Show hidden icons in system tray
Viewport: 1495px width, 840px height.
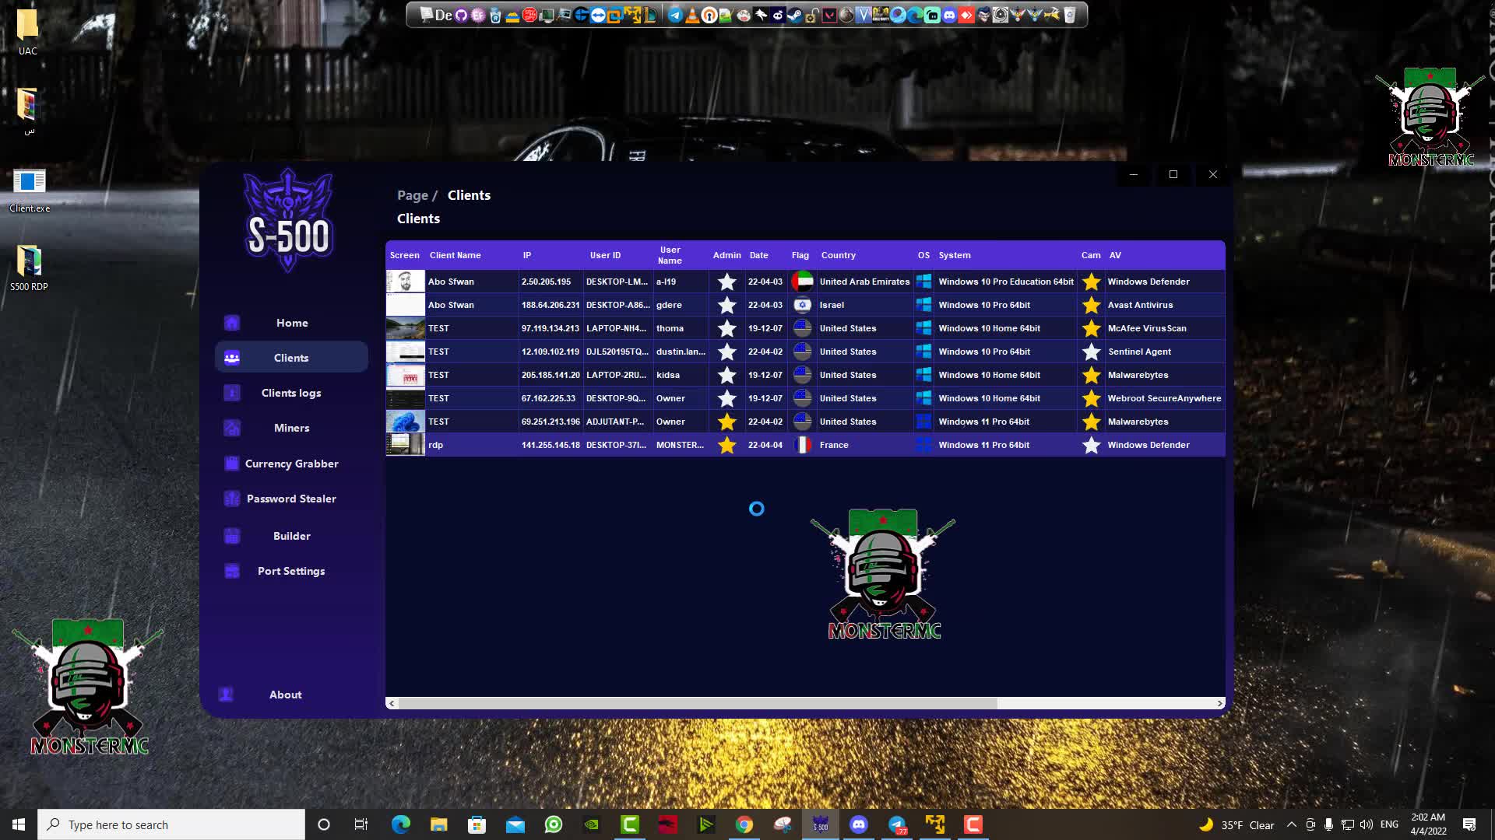pos(1291,824)
